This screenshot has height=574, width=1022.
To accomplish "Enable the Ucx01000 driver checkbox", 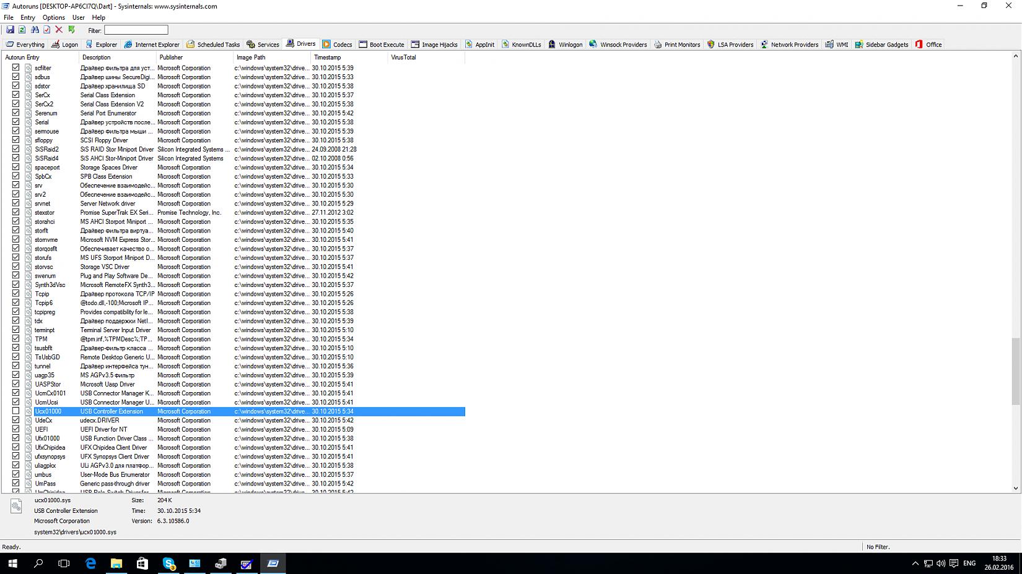I will click(16, 411).
